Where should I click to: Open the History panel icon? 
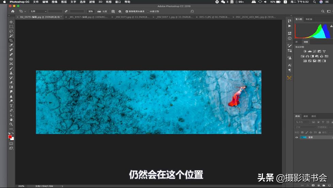click(289, 21)
